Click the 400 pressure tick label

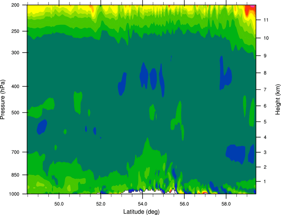tap(16, 86)
